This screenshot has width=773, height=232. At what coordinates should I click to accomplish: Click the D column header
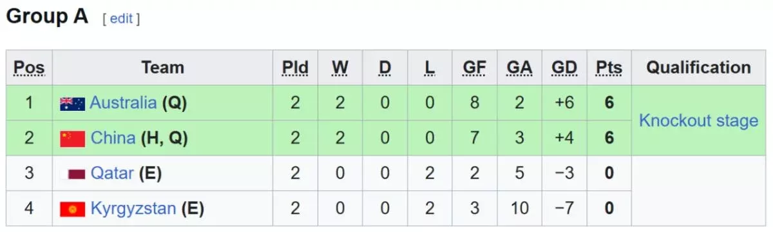coord(385,68)
